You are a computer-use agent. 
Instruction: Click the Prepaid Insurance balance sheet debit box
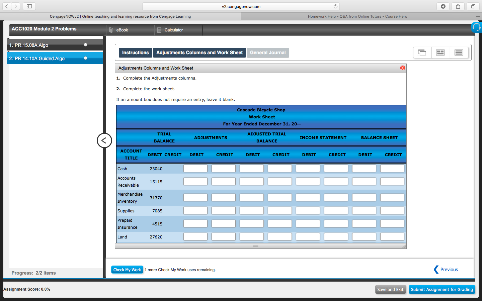[364, 224]
